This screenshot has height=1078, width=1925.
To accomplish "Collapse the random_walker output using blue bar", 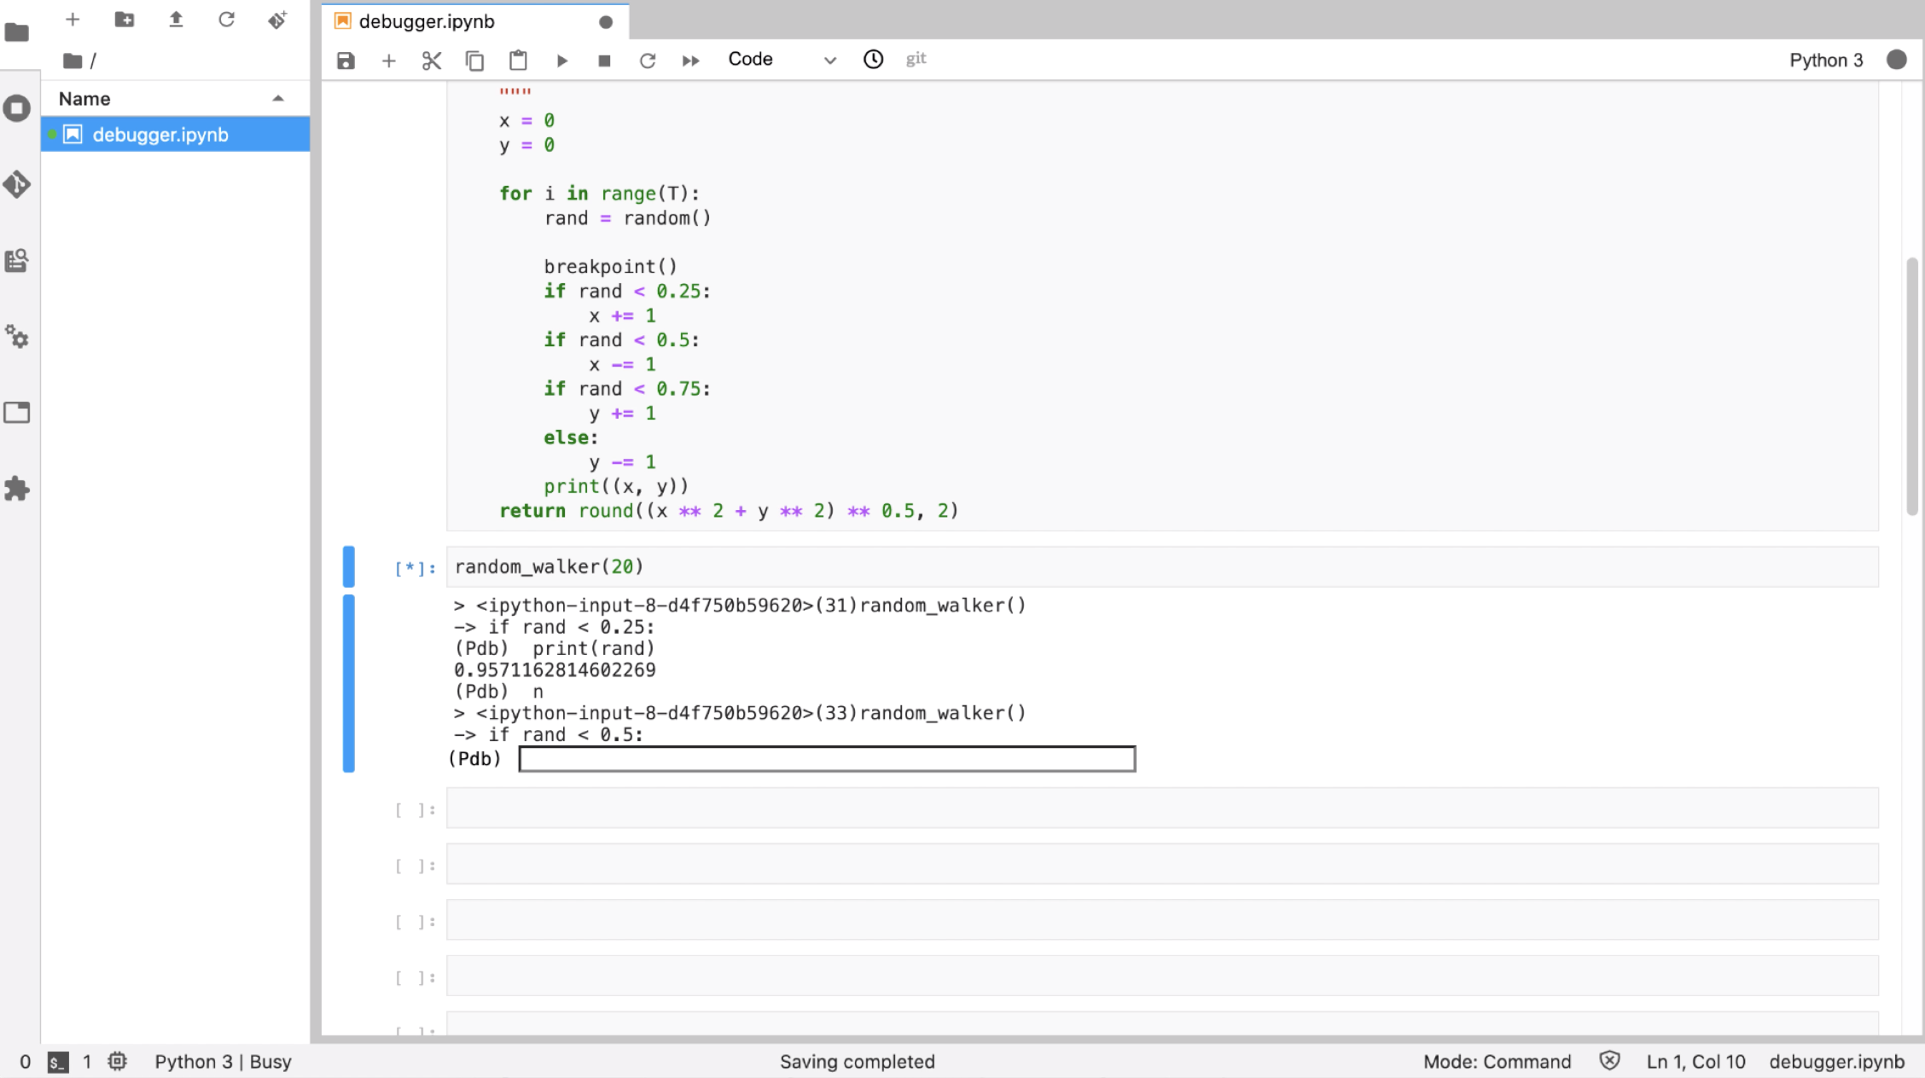I will coord(348,682).
